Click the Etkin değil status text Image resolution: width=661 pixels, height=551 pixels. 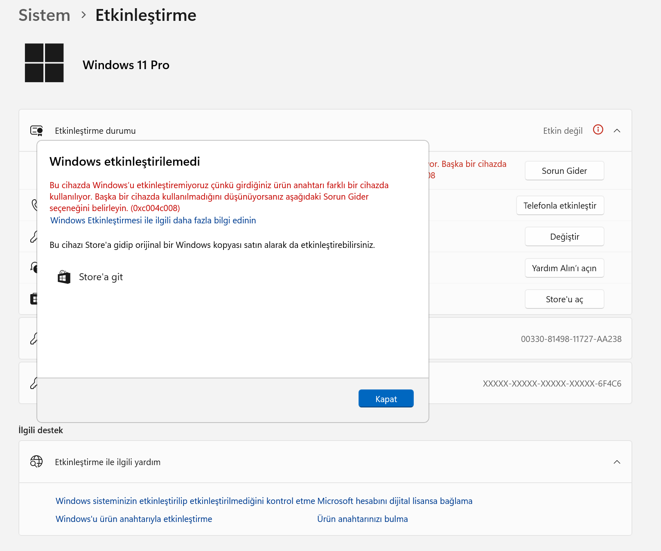(x=563, y=130)
